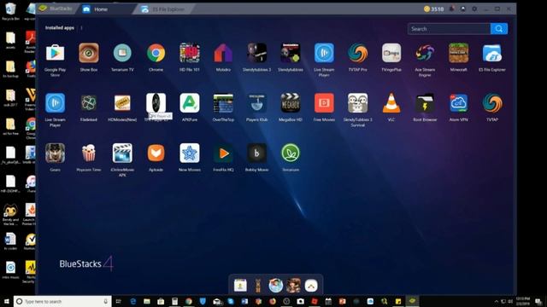Launch the Slendytubbies 3 game
Screen dimensions: 547x307
[x=256, y=53]
